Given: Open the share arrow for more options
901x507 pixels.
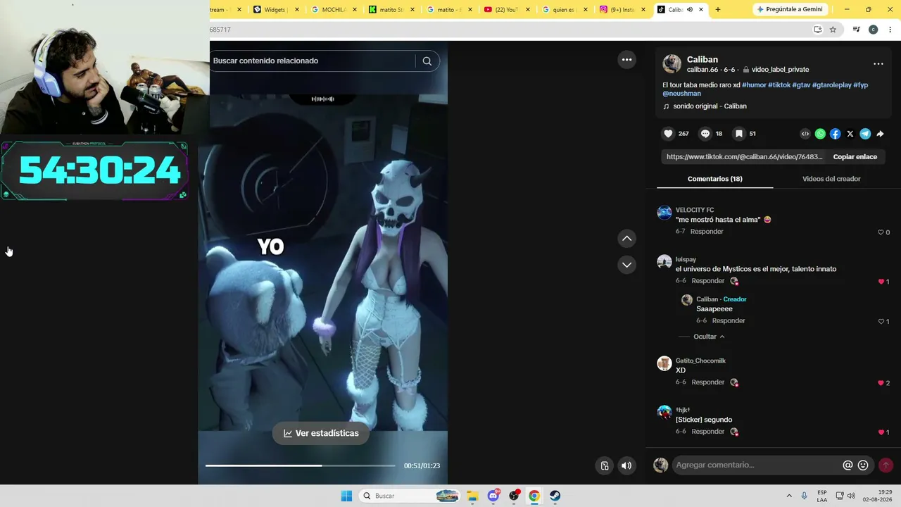Looking at the screenshot, I should (x=880, y=134).
